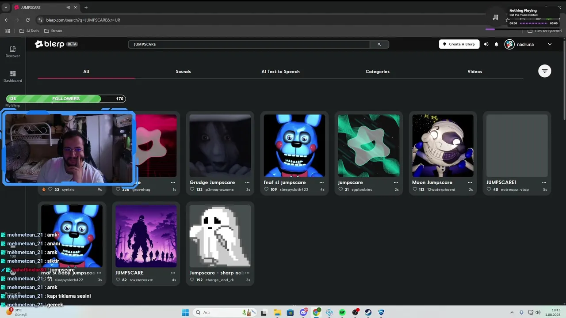Open a new browser tab
Image resolution: width=566 pixels, height=318 pixels.
(86, 7)
